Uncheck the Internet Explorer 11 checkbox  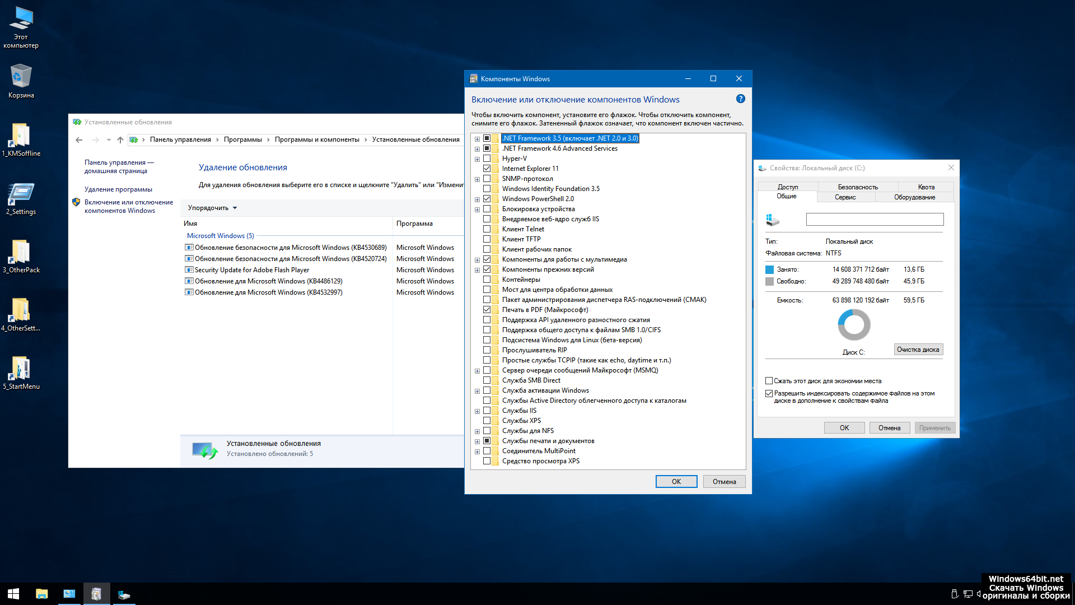(487, 169)
